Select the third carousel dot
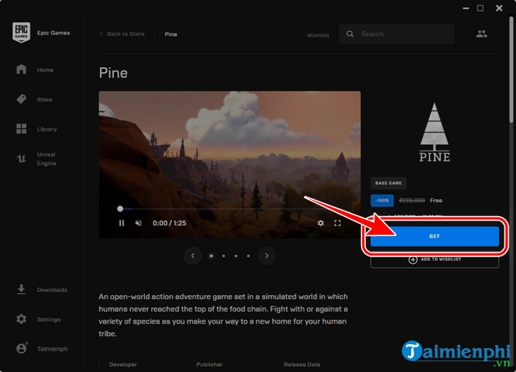This screenshot has height=372, width=516. pyautogui.click(x=236, y=256)
